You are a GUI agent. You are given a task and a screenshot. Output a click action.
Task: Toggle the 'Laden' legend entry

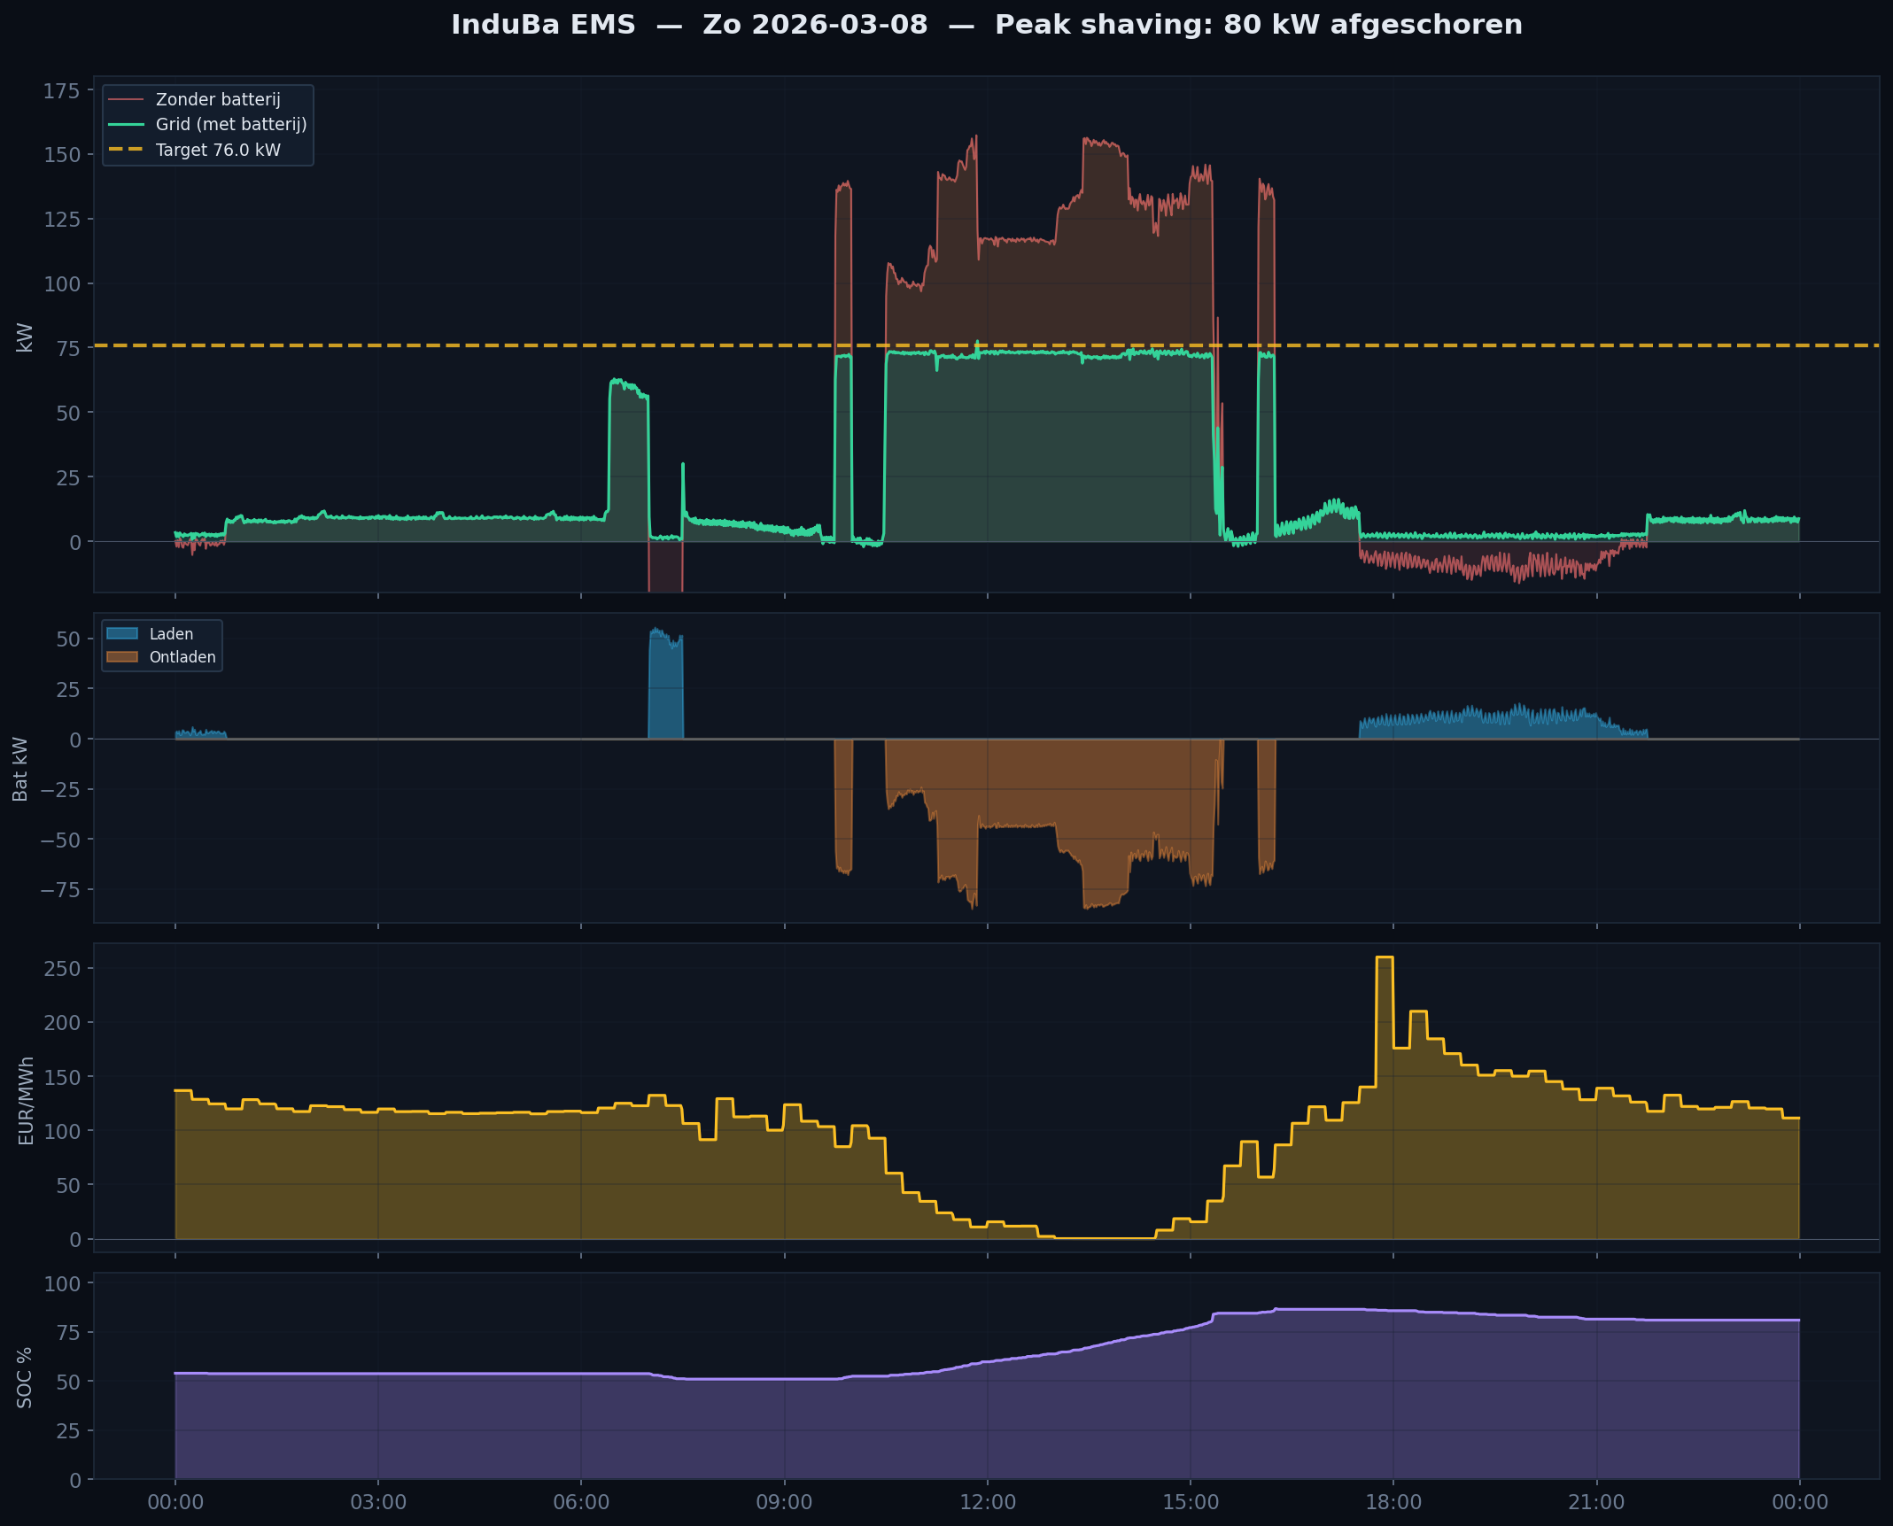[x=170, y=633]
